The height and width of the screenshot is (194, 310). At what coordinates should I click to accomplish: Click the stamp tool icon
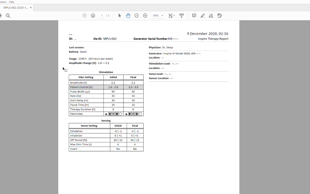coord(220,16)
